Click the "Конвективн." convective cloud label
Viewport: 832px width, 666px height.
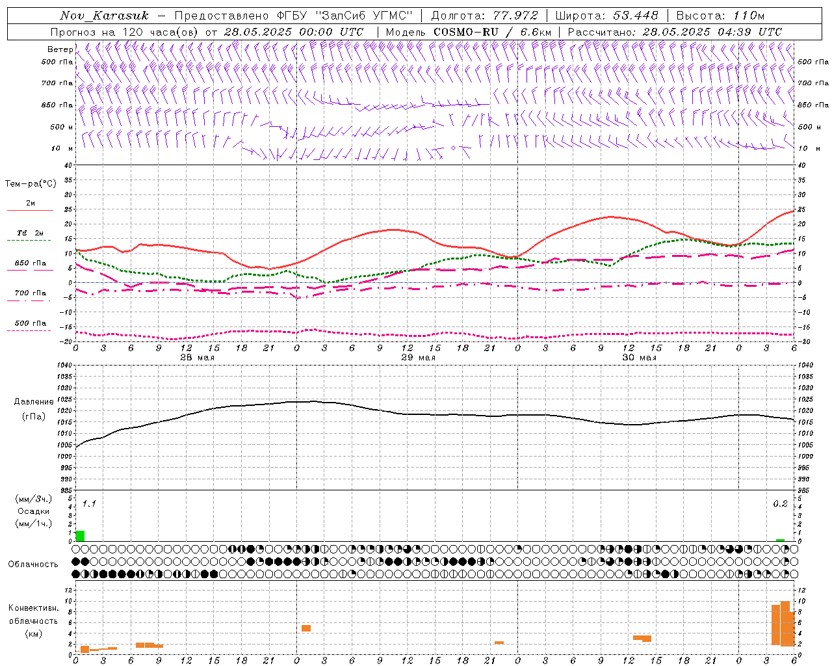[33, 608]
